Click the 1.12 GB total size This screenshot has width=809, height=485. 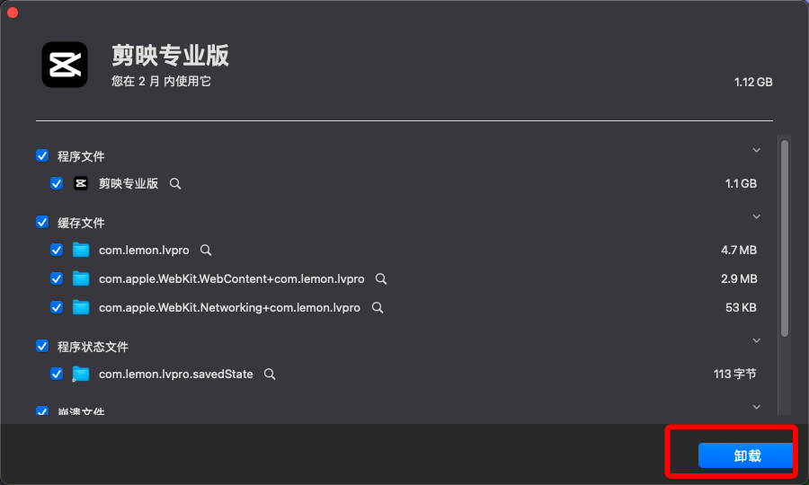753,82
